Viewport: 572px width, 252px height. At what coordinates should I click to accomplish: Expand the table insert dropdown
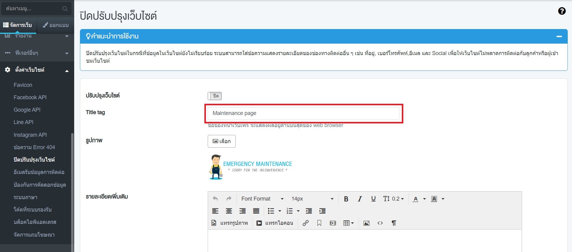[x=349, y=223]
